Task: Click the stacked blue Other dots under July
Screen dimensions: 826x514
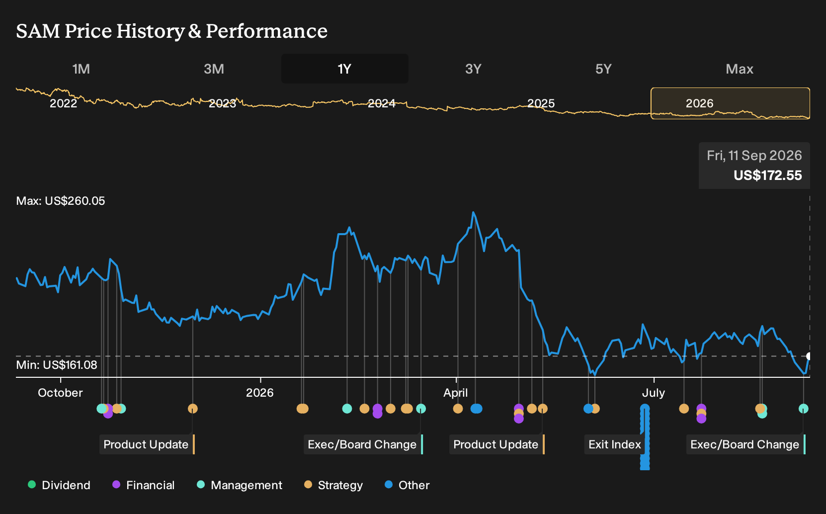Action: [x=645, y=437]
